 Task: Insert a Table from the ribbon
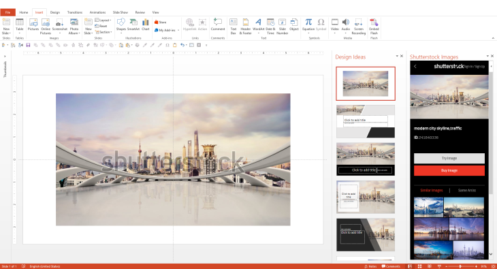point(20,26)
